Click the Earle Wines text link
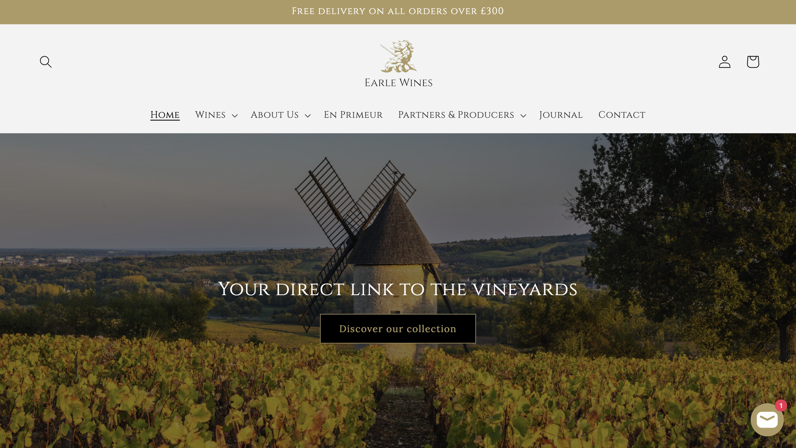Viewport: 796px width, 448px height. 398,83
